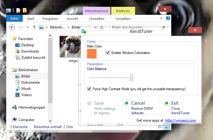Open the winaero.com link
This screenshot has width=213, height=140.
180,120
